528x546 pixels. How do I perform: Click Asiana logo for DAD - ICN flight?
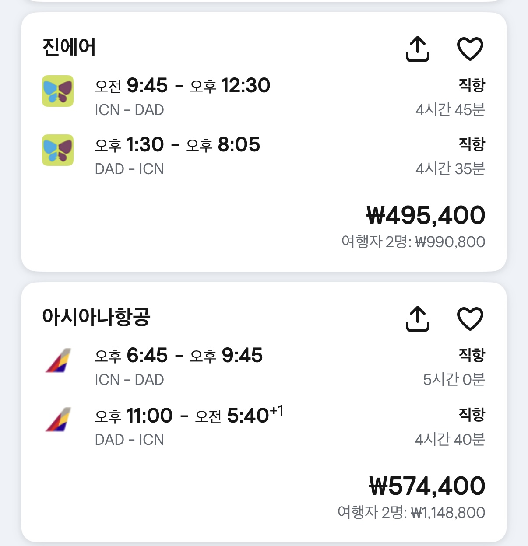coord(58,420)
